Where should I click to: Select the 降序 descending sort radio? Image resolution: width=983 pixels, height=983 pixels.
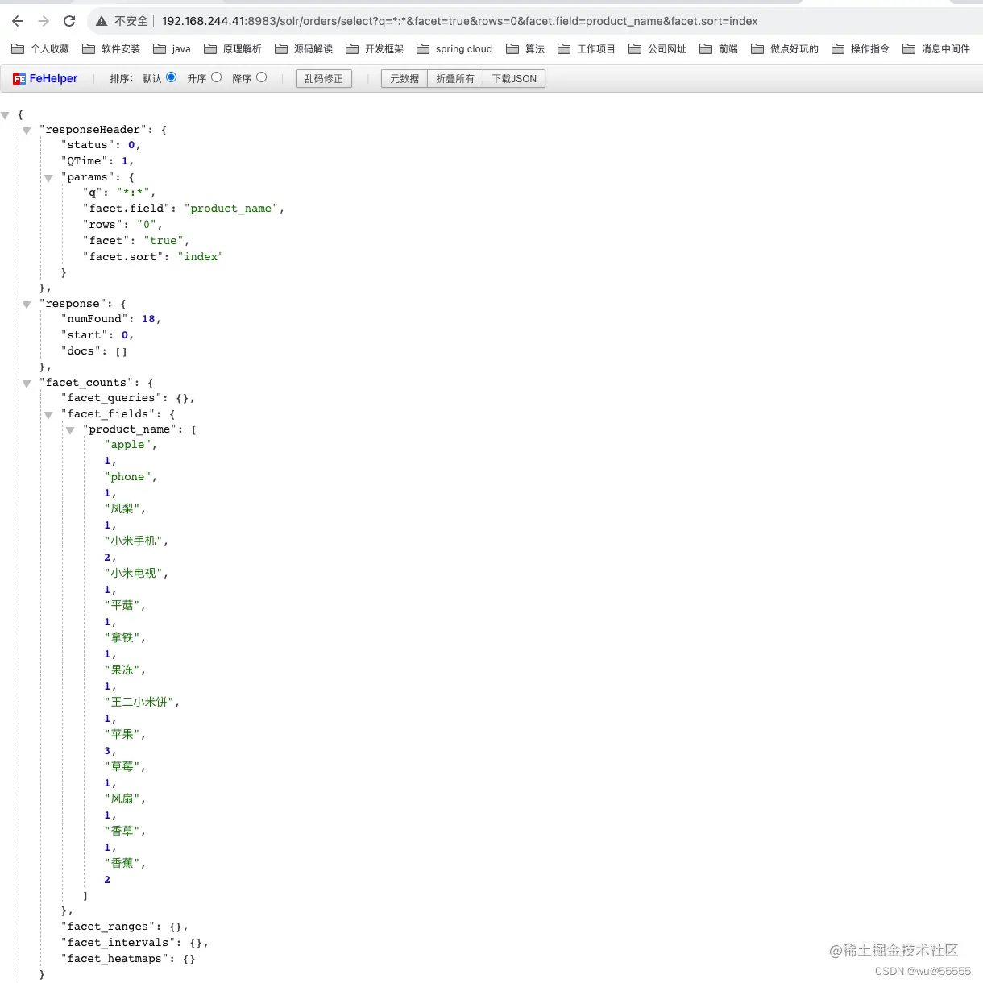(x=261, y=77)
